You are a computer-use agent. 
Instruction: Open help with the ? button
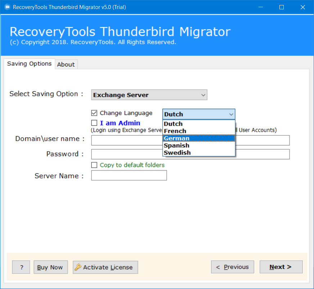click(21, 267)
